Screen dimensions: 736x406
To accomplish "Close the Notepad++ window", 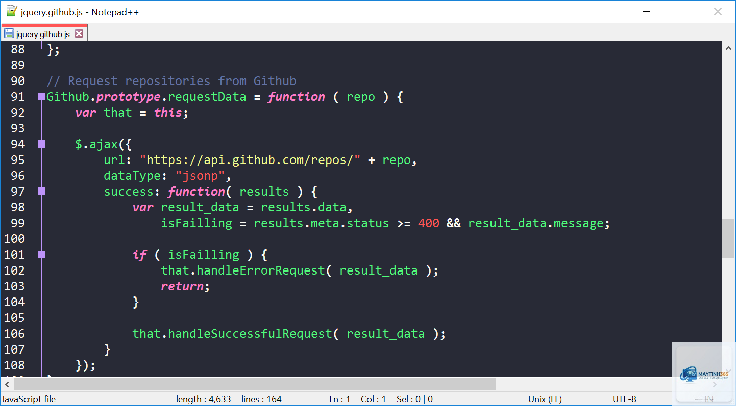I will (x=718, y=12).
